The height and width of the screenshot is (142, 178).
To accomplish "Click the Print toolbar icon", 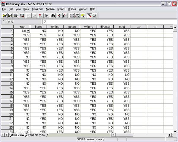I will pyautogui.click(x=15, y=15).
